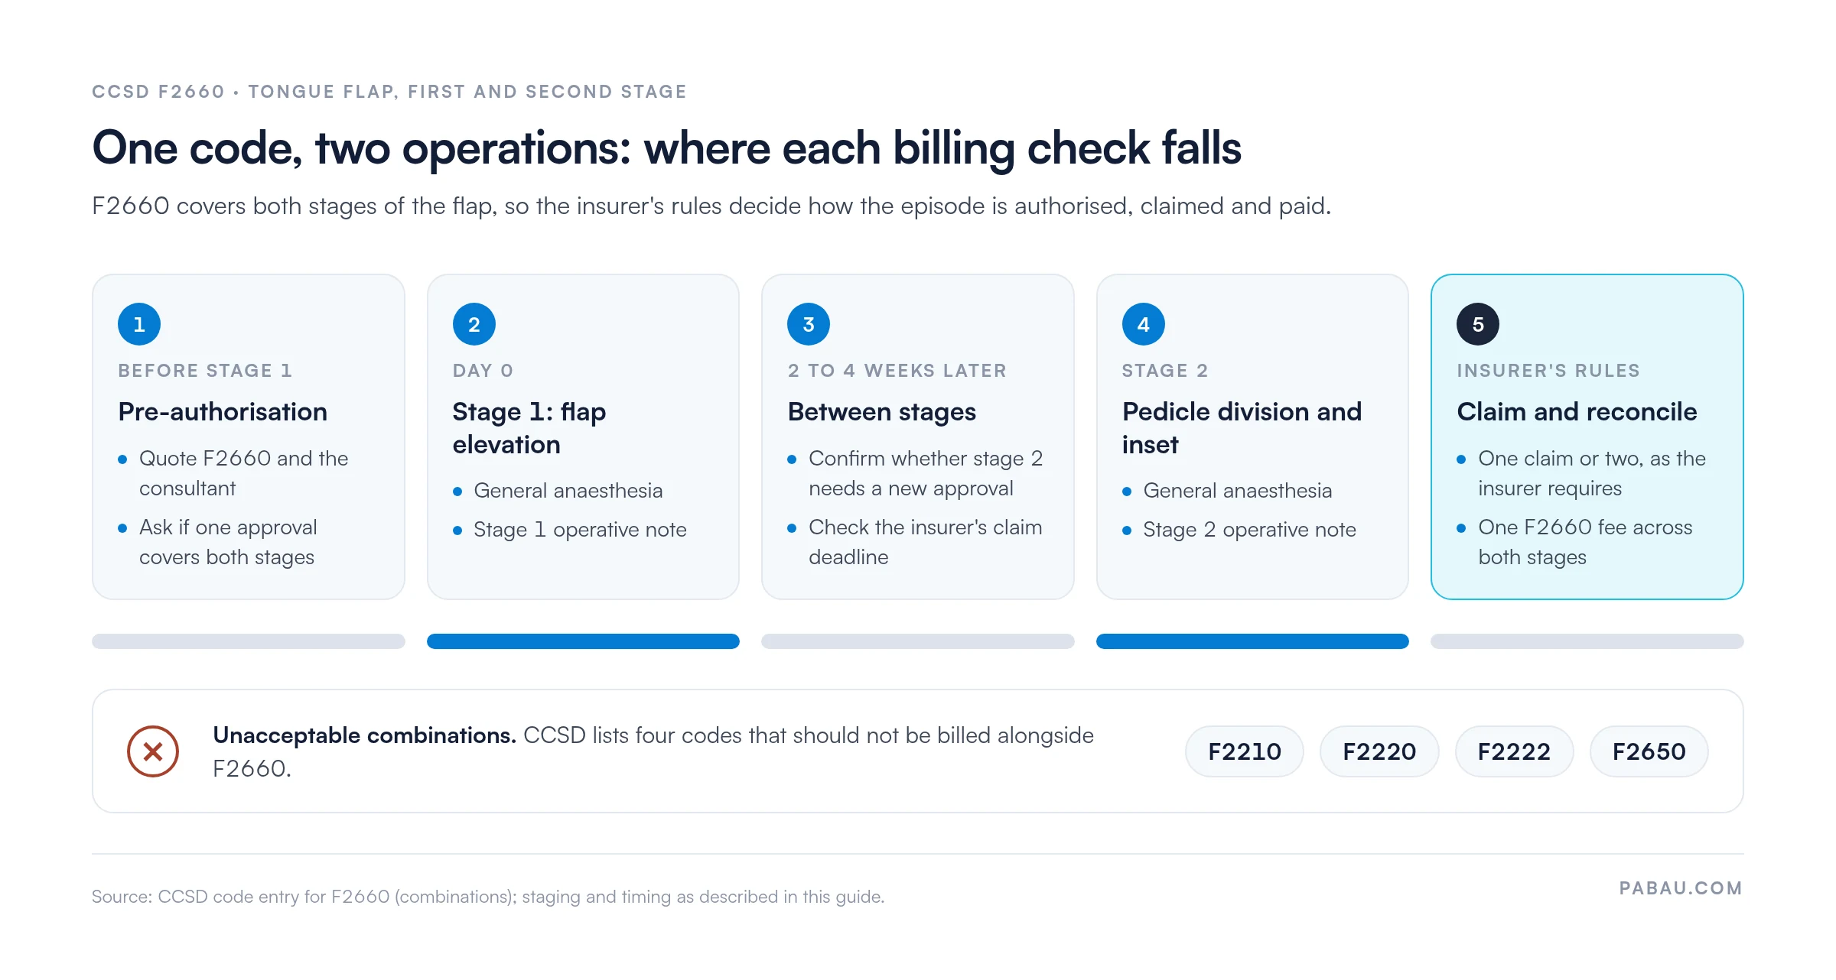Open the Between stages card heading
This screenshot has height=980, width=1836.
tap(882, 412)
